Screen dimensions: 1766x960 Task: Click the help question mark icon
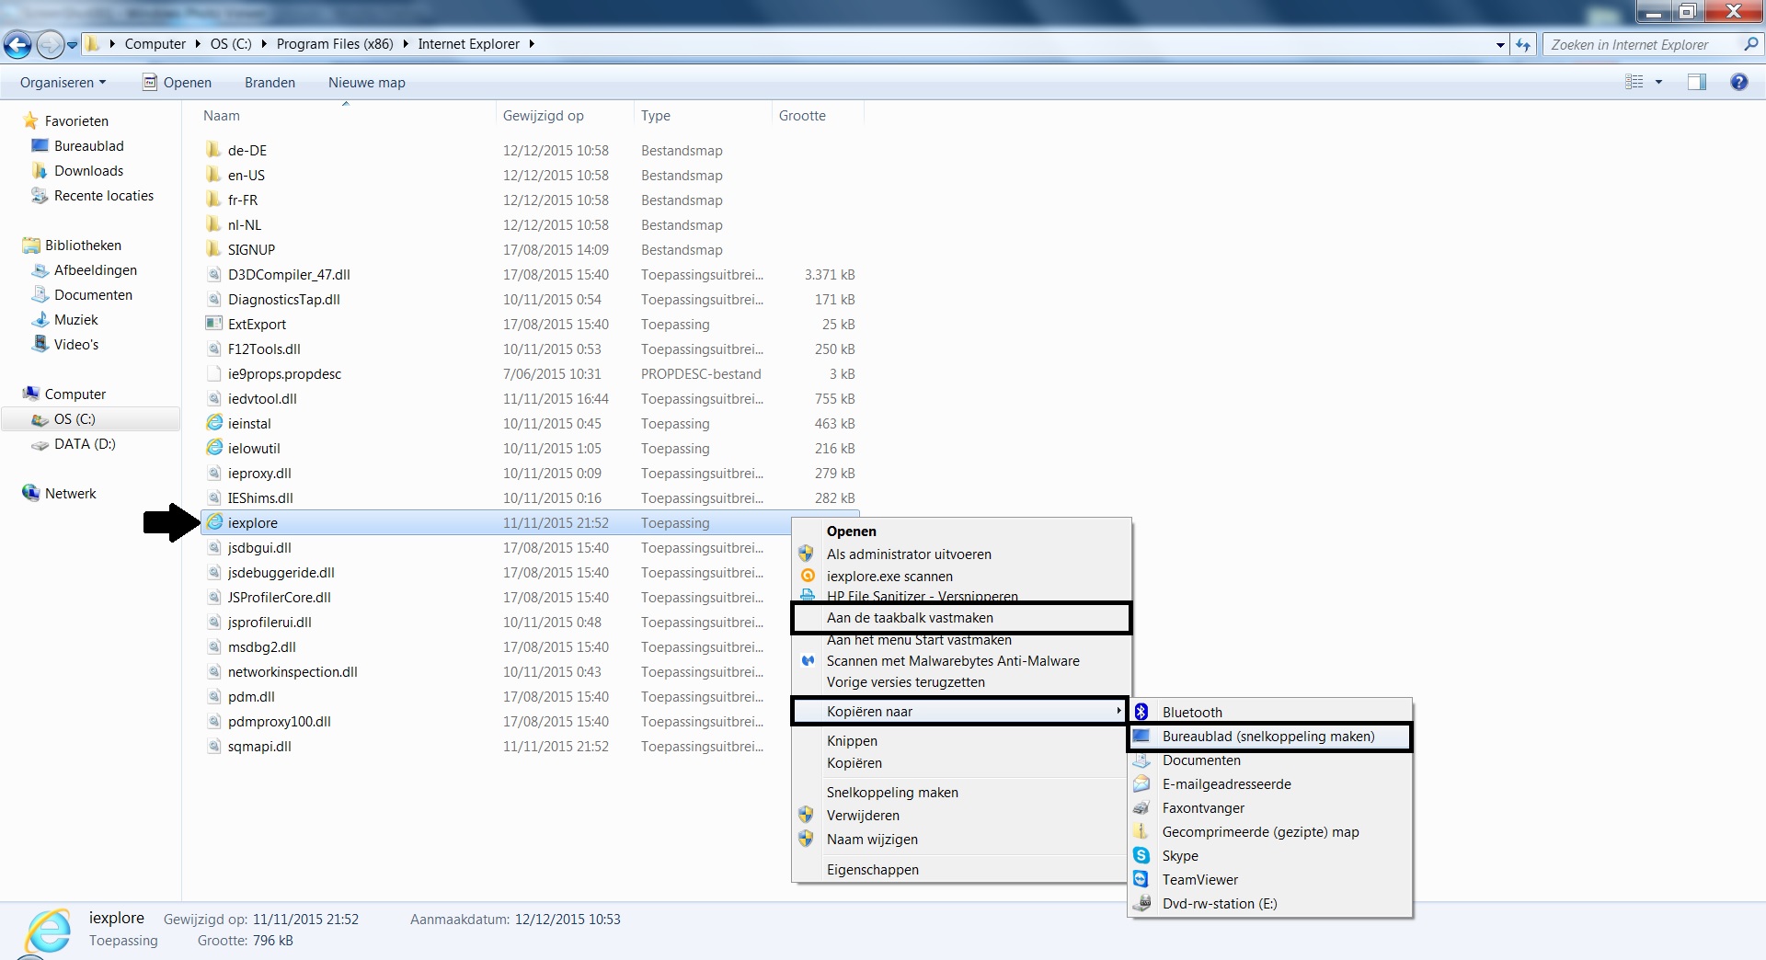pos(1738,82)
